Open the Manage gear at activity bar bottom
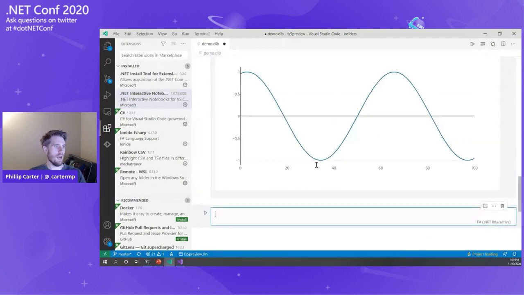The width and height of the screenshot is (524, 295). 107,241
